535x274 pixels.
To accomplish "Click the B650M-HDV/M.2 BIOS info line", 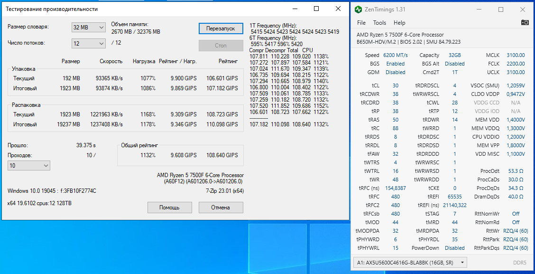I will click(407, 42).
